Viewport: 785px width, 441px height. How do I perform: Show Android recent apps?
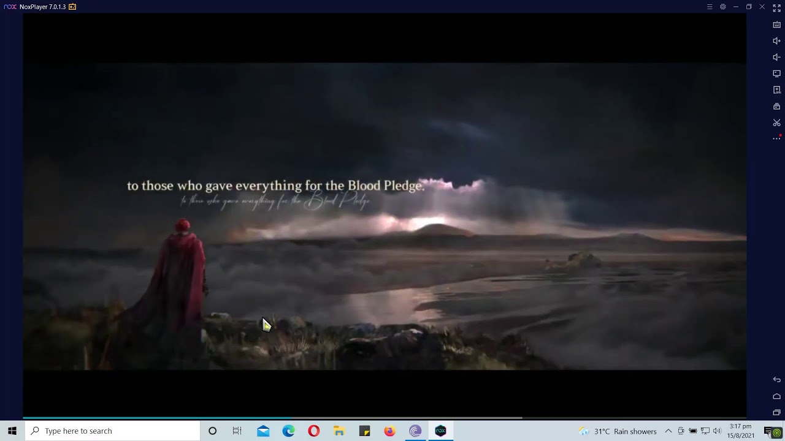pyautogui.click(x=776, y=412)
